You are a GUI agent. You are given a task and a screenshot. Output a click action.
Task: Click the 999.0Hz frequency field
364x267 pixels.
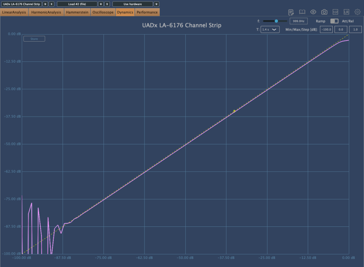[298, 21]
